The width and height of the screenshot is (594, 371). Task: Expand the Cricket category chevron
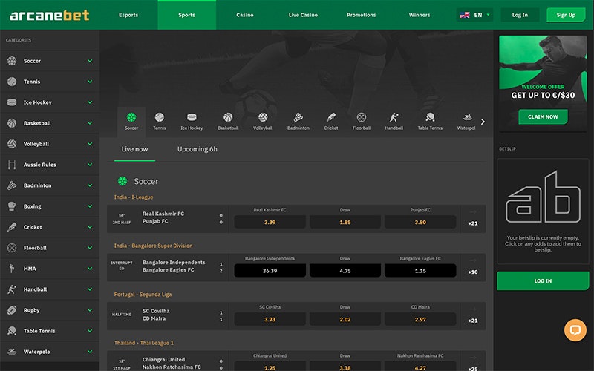(x=90, y=227)
